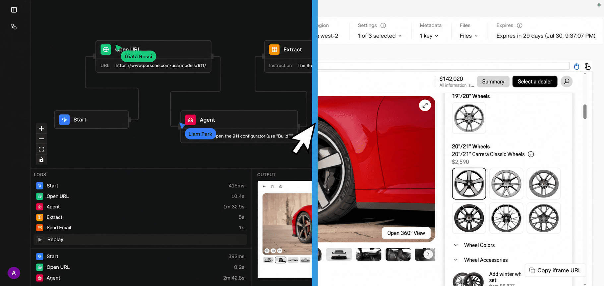Click the Settings info icon
604x286 pixels.
pyautogui.click(x=383, y=25)
